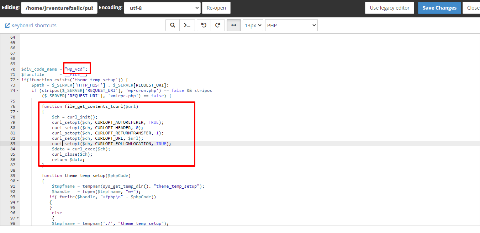480x233 pixels.
Task: Open the search tool in editor toolbar
Action: pyautogui.click(x=173, y=25)
